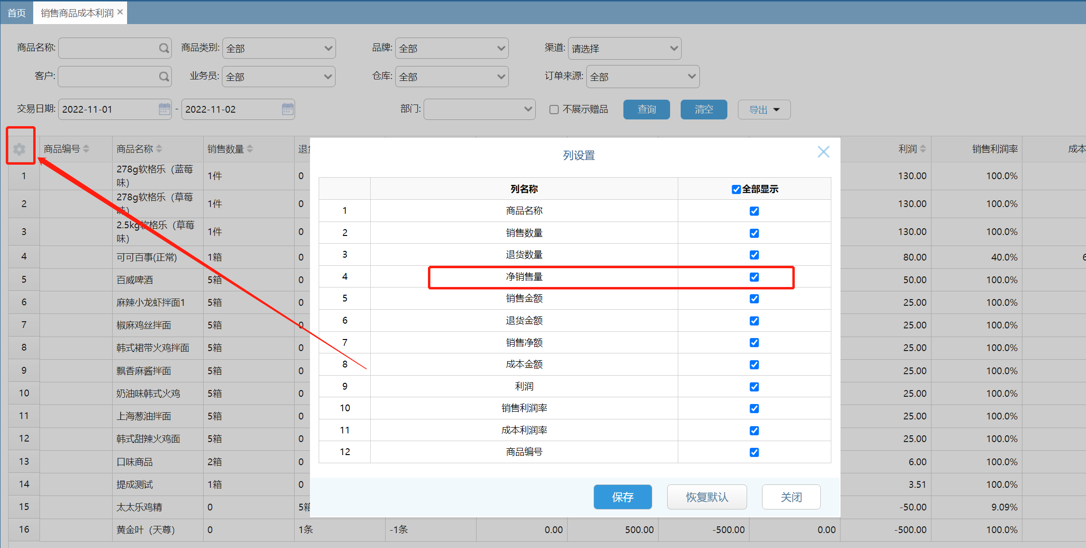
Task: Sort by 商品编号 column arrows
Action: coord(86,149)
